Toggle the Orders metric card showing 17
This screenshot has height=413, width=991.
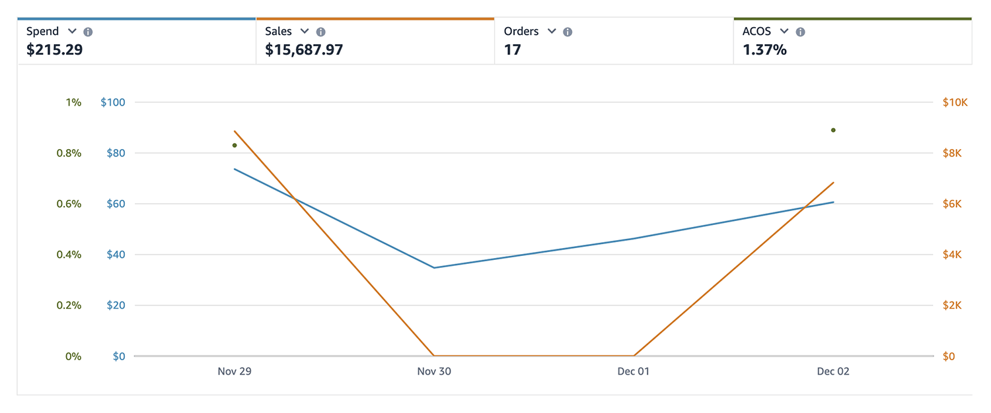coord(513,49)
